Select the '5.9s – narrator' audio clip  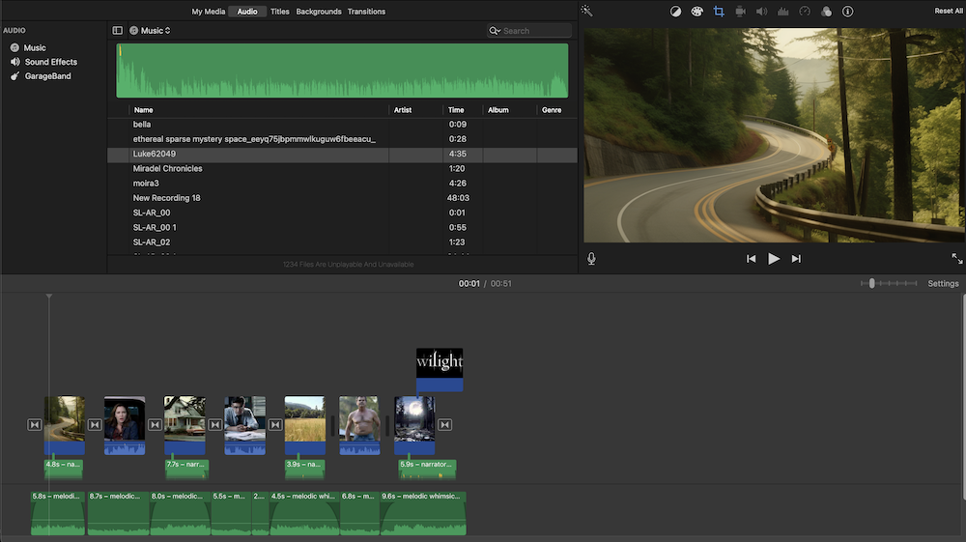click(x=427, y=469)
